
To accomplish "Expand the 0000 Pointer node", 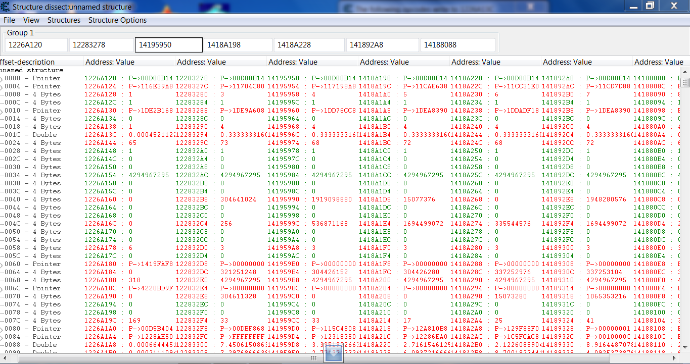I will (x=2, y=79).
